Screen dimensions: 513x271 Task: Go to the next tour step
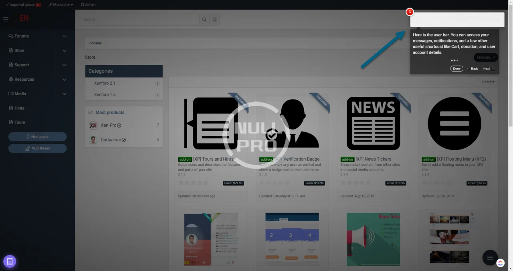tap(488, 69)
